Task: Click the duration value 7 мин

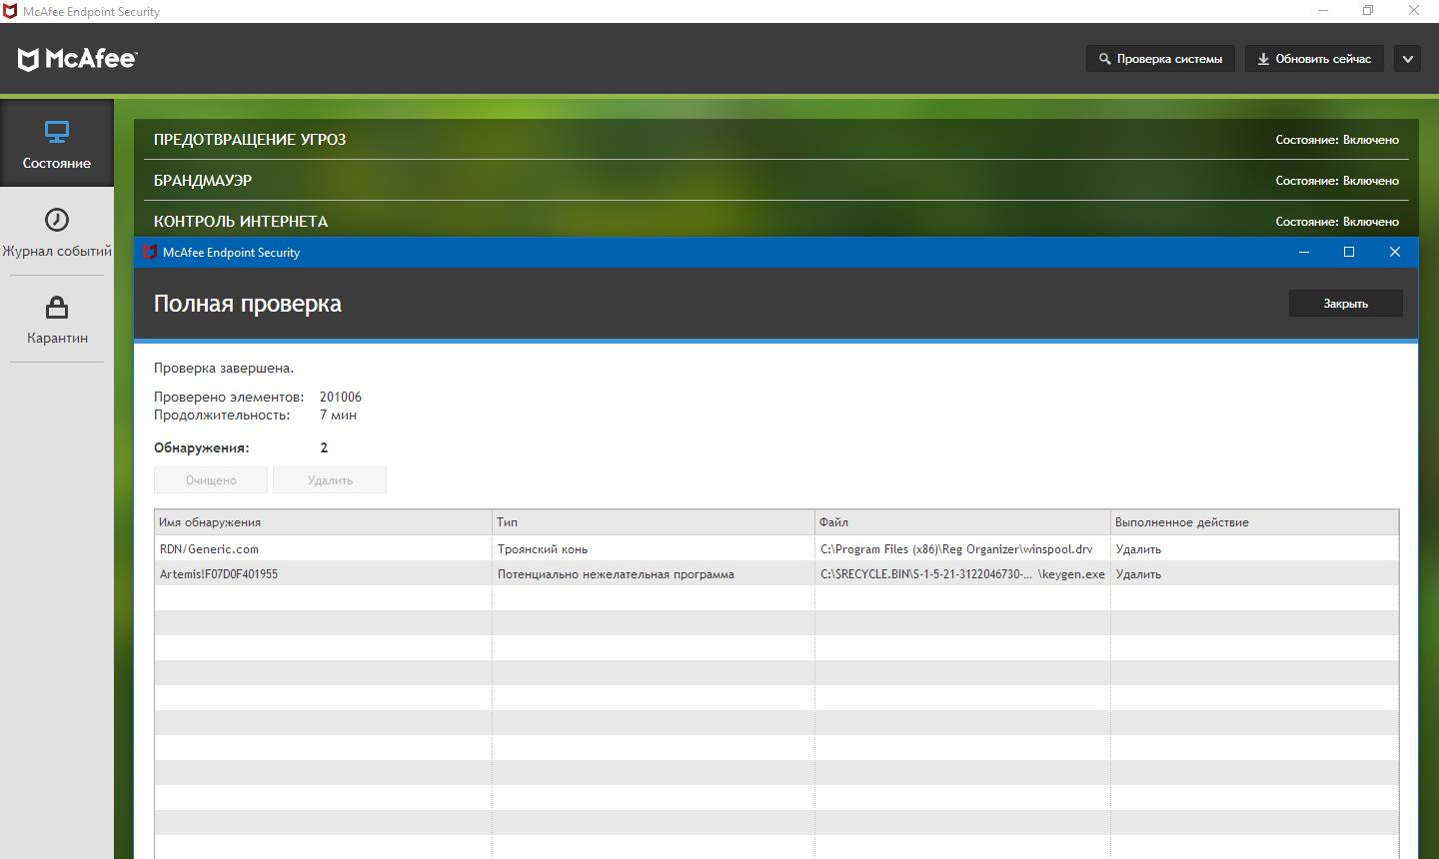Action: 338,415
